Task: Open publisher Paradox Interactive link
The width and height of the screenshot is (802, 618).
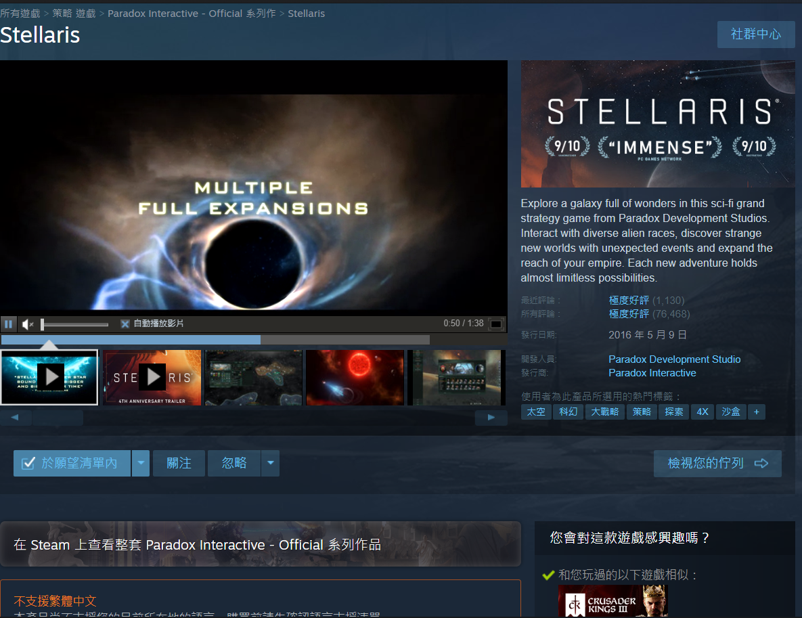Action: (x=652, y=373)
